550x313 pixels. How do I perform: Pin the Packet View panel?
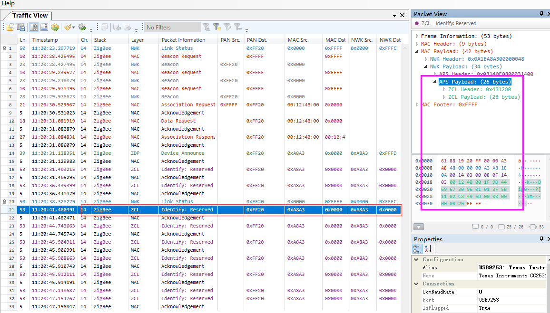pyautogui.click(x=541, y=14)
